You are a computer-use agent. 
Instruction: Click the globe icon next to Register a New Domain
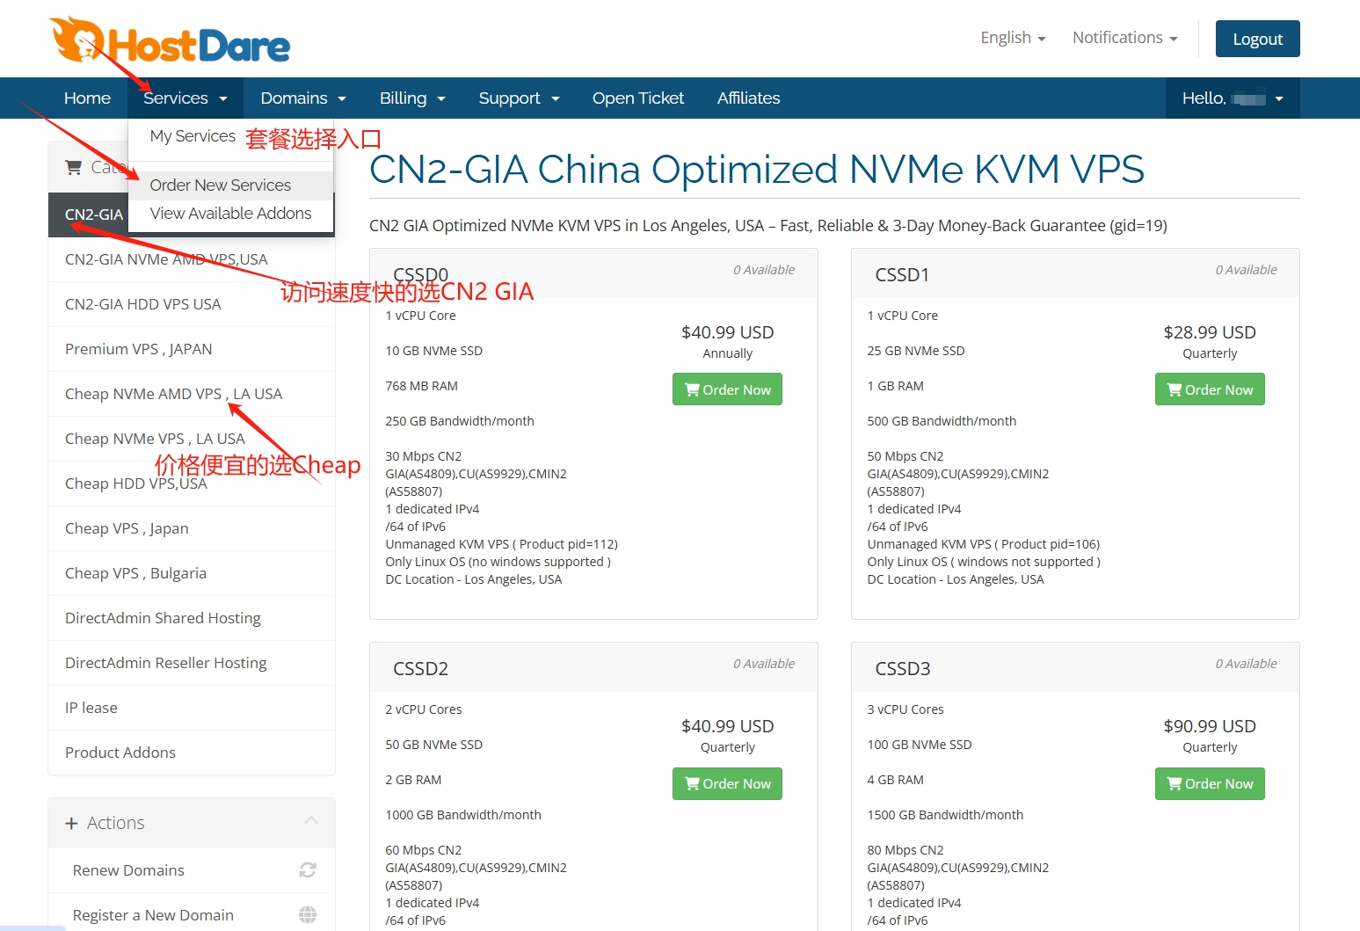[x=308, y=914]
